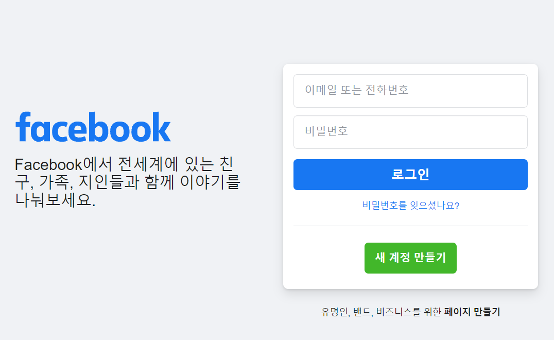Start sign-up via the green create account button
This screenshot has width=554, height=340.
(x=410, y=258)
